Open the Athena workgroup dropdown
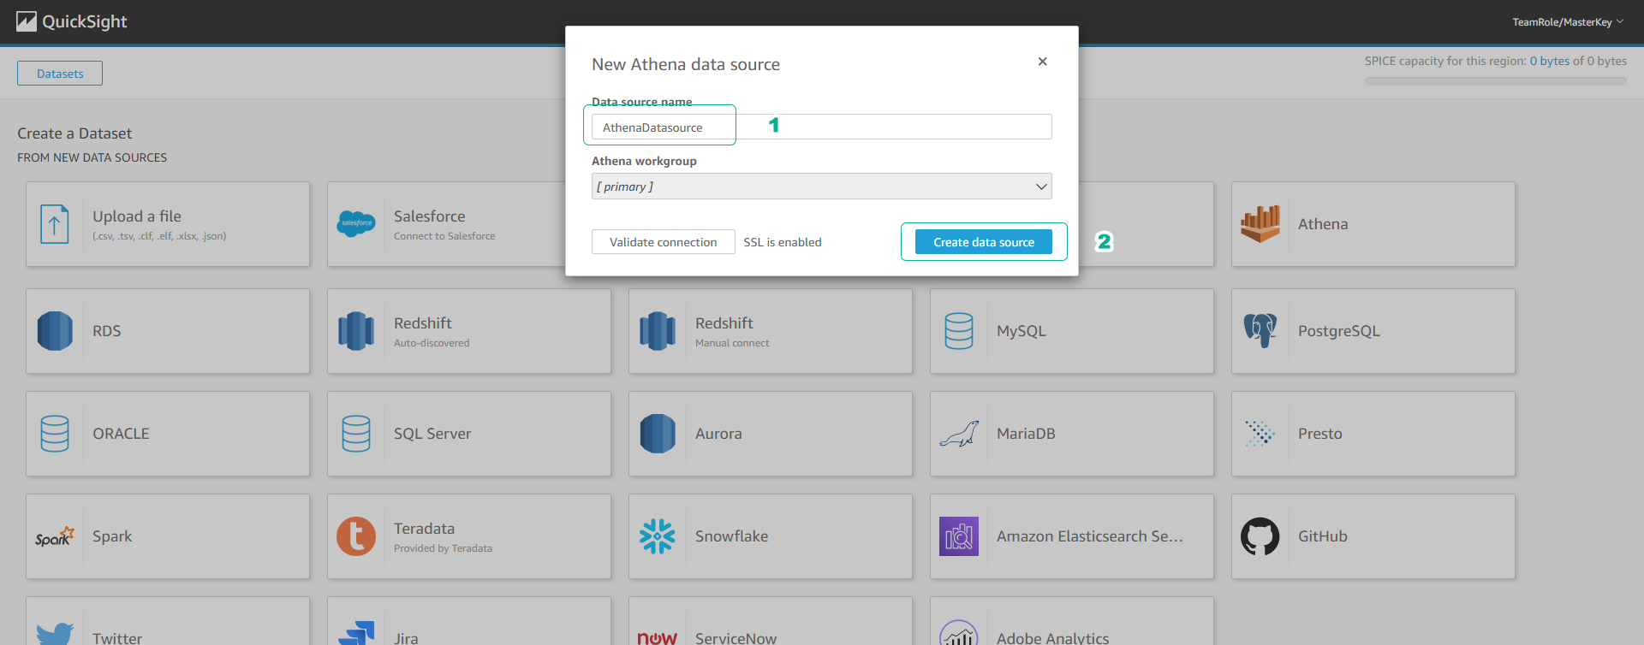This screenshot has width=1644, height=645. click(x=821, y=186)
